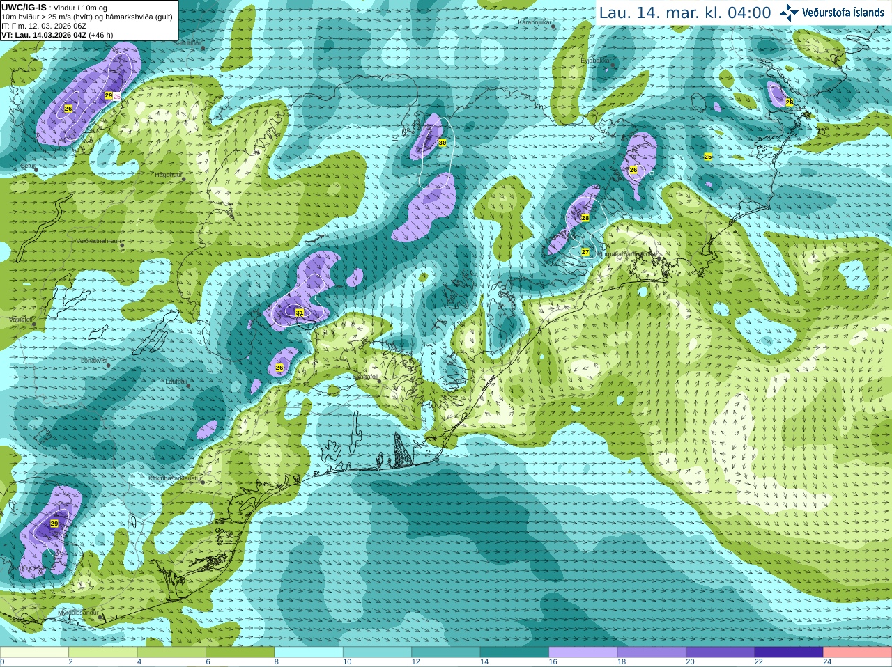The height and width of the screenshot is (667, 892).
Task: Click the 26 marker southwest of Sandbúðir
Action: pyautogui.click(x=68, y=108)
